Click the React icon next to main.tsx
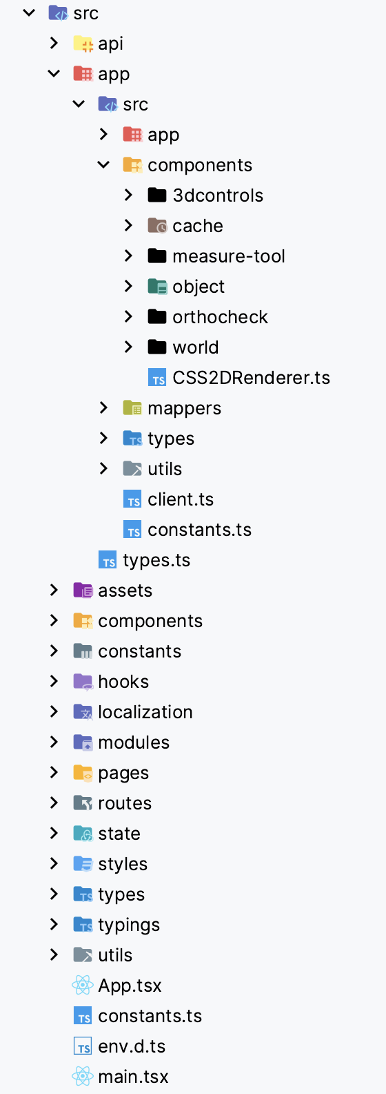 click(83, 1077)
